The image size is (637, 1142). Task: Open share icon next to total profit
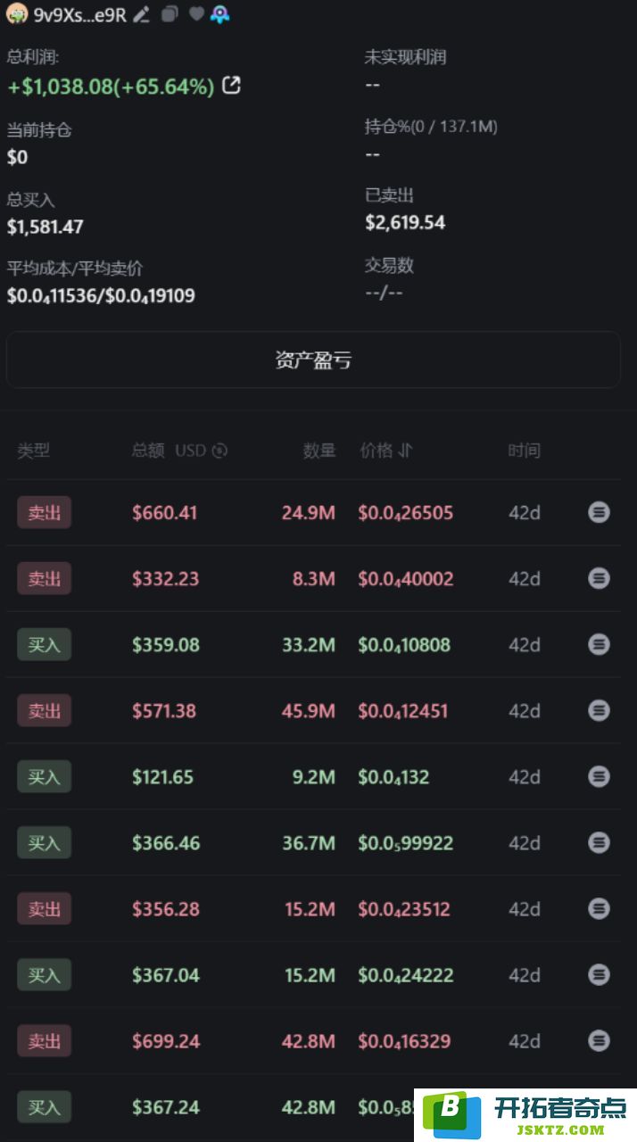point(231,86)
